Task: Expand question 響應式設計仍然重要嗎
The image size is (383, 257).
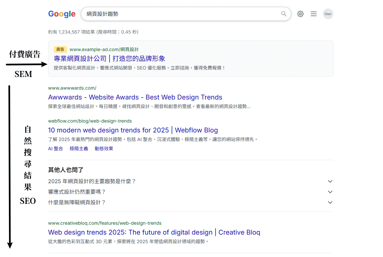Action: click(x=191, y=192)
